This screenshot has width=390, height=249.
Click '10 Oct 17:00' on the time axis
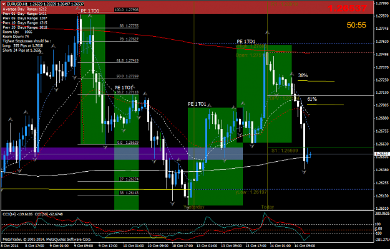click(183, 246)
